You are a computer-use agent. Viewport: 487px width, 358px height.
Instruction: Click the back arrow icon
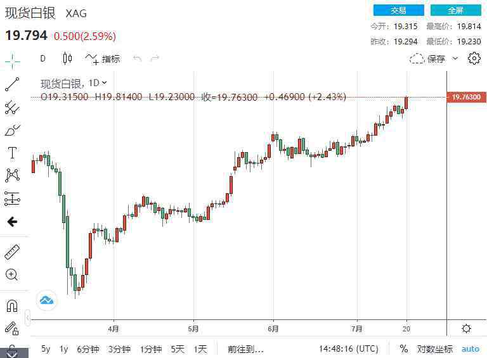pyautogui.click(x=13, y=222)
